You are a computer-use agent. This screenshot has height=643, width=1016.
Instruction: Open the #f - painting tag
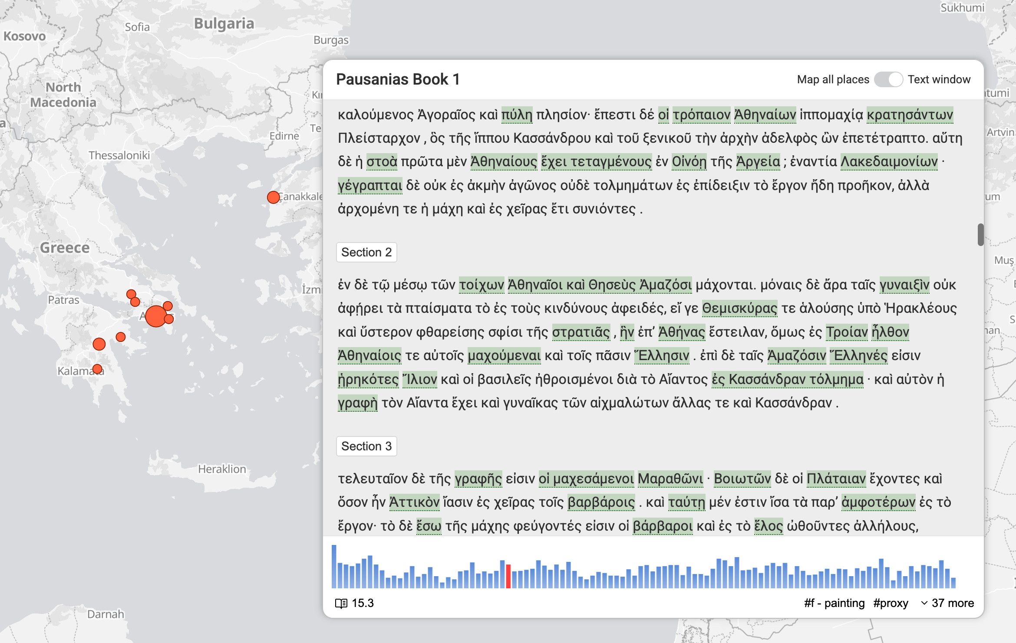834,603
